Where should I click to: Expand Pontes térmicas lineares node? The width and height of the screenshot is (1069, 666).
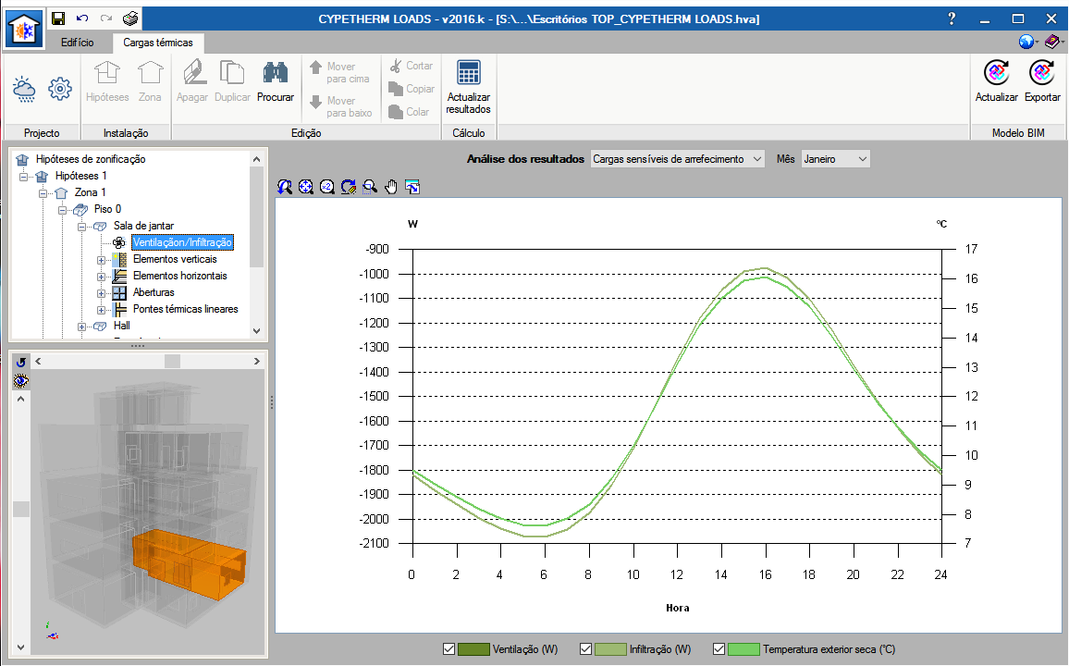tap(101, 310)
